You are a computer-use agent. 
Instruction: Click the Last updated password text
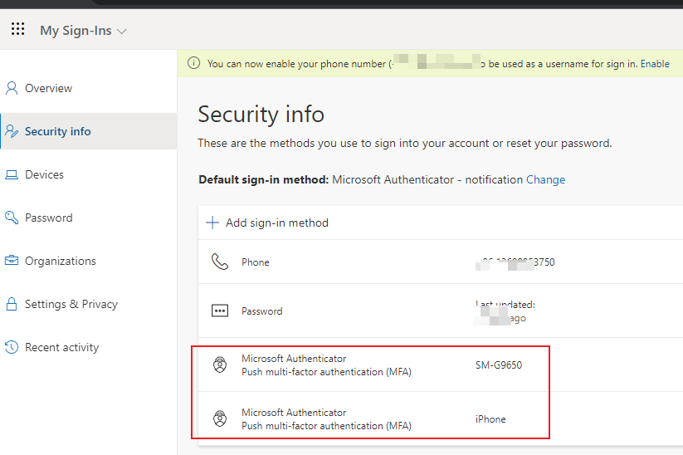(505, 311)
